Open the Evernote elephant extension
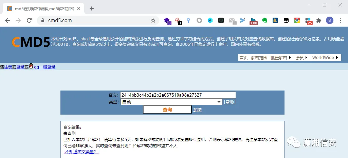This screenshot has width=348, height=158. [x=264, y=21]
